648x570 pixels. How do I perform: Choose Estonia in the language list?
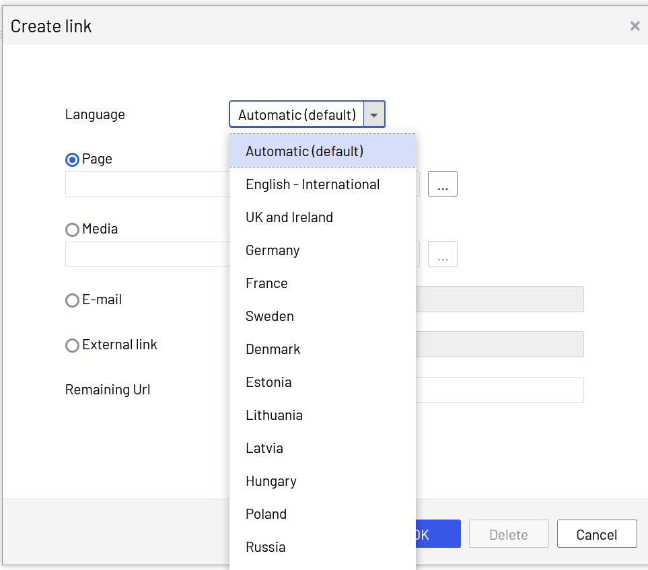(x=268, y=382)
